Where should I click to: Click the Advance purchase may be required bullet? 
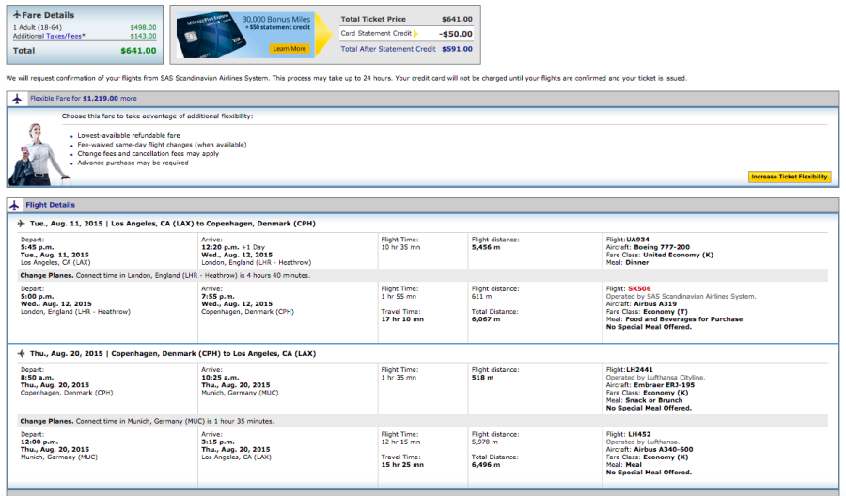133,163
